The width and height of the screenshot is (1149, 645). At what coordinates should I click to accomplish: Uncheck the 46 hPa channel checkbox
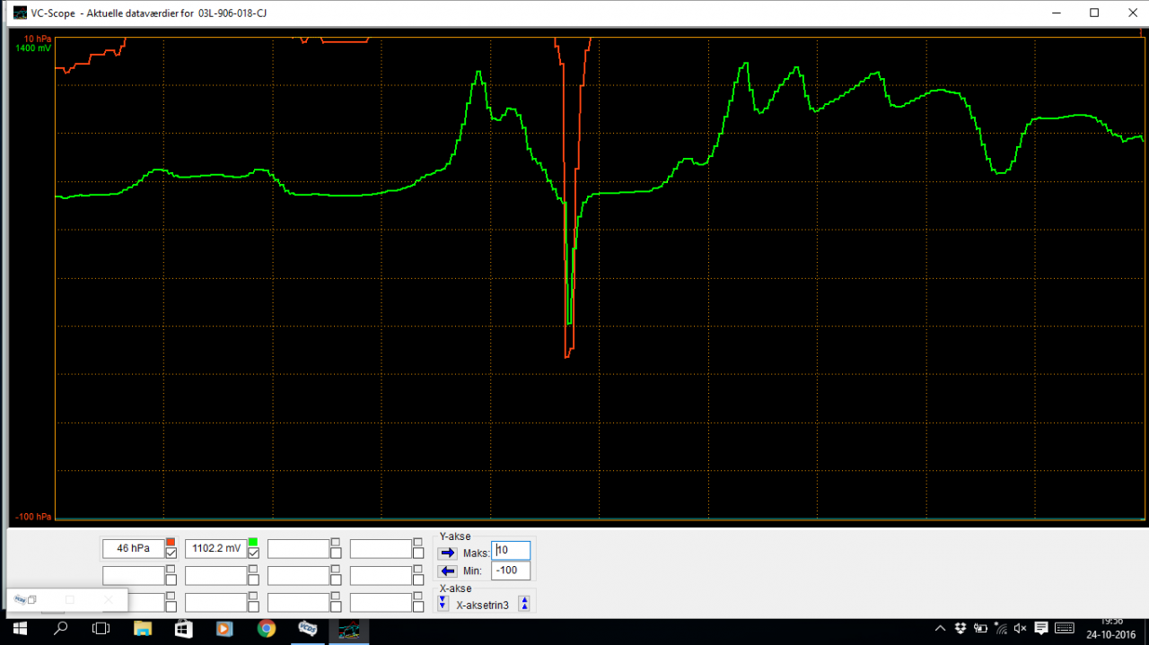pos(171,553)
